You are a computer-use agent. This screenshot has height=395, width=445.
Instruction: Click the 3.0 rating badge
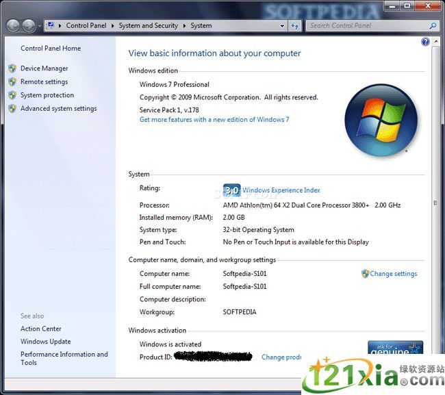pyautogui.click(x=231, y=190)
